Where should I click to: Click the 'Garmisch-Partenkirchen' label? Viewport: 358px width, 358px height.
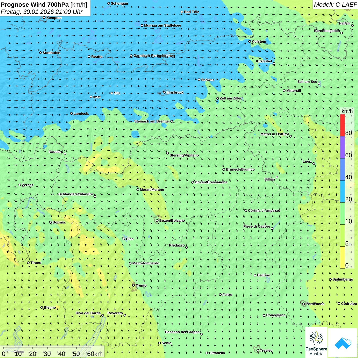[154, 55]
